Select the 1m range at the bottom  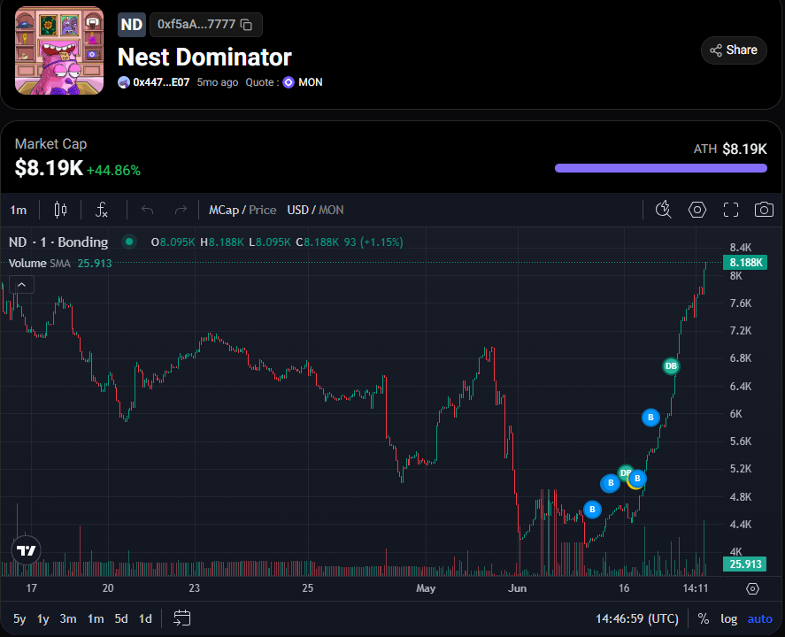96,619
